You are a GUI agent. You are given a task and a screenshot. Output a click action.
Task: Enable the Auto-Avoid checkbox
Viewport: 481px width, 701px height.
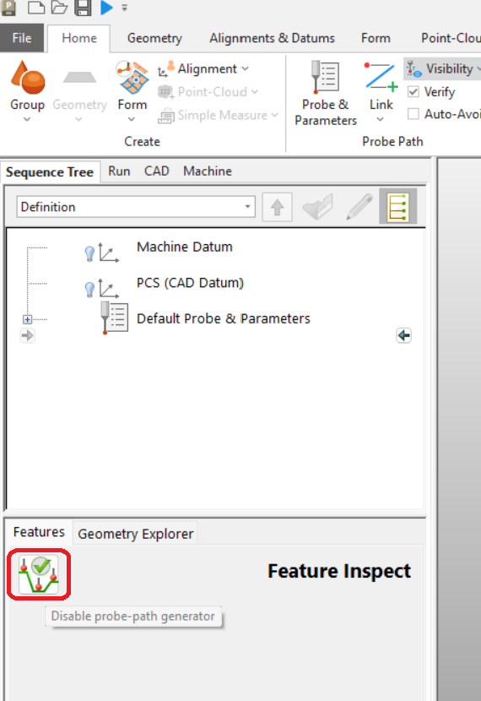pos(413,114)
